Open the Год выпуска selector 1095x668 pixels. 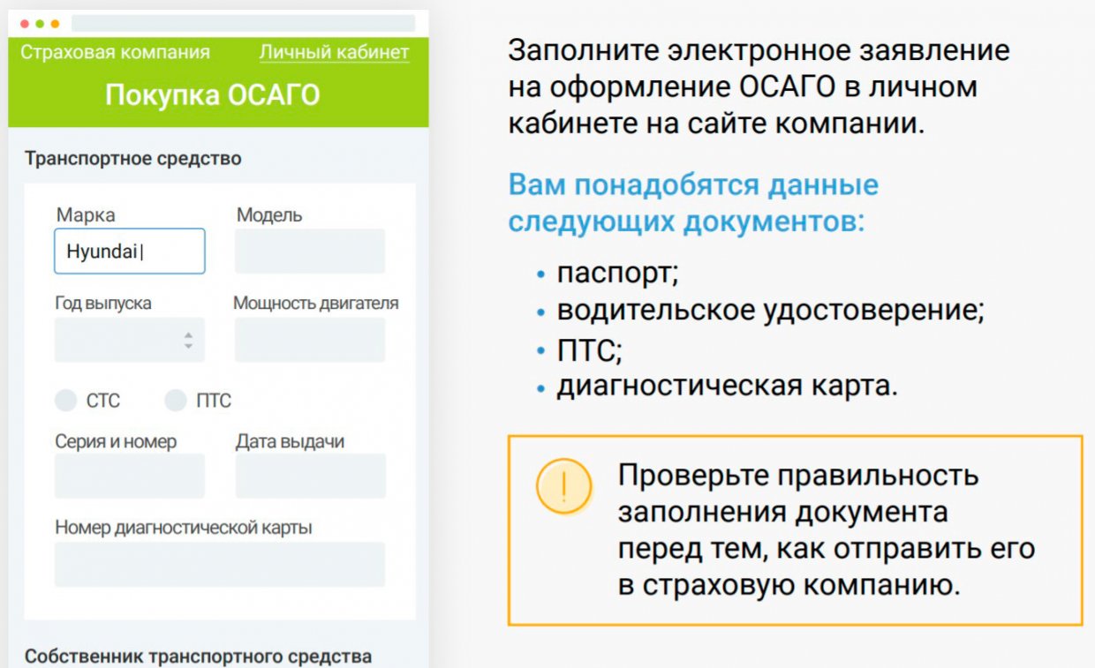(130, 340)
